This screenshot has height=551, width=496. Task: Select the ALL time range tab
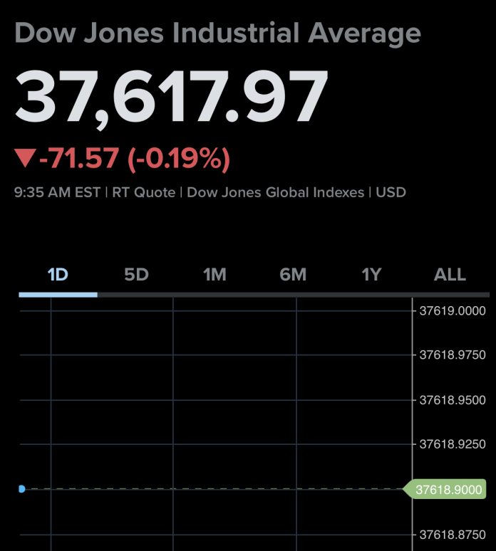click(450, 275)
